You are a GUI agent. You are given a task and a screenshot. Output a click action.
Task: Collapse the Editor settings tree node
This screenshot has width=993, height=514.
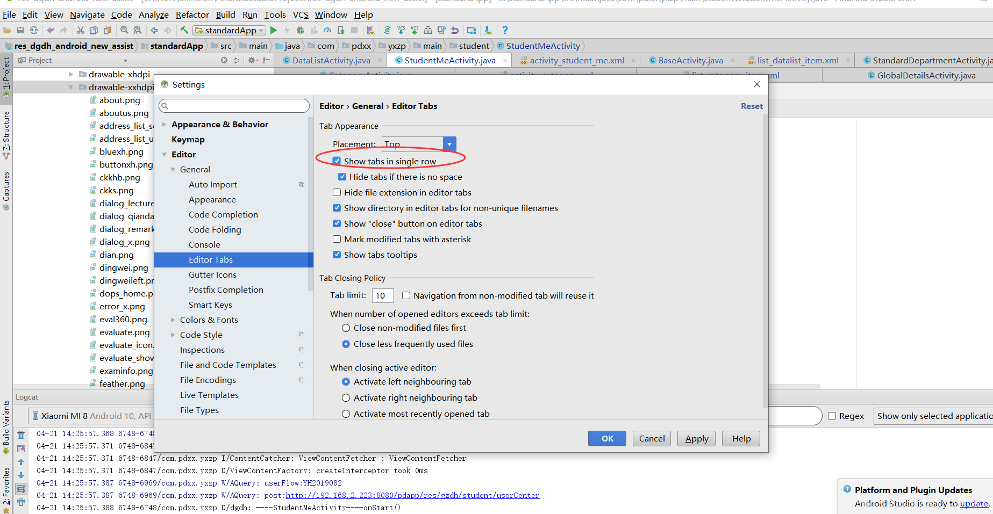point(165,154)
